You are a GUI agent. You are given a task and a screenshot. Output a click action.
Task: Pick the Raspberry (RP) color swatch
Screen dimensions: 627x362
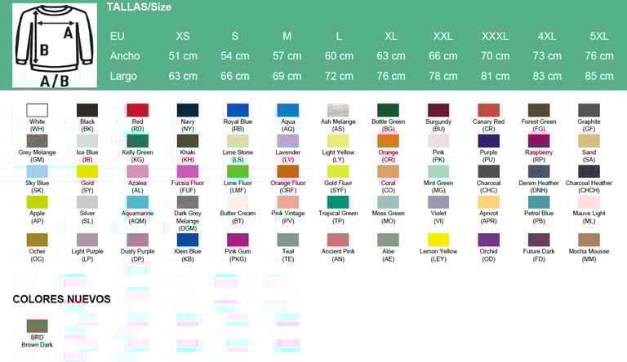click(538, 140)
